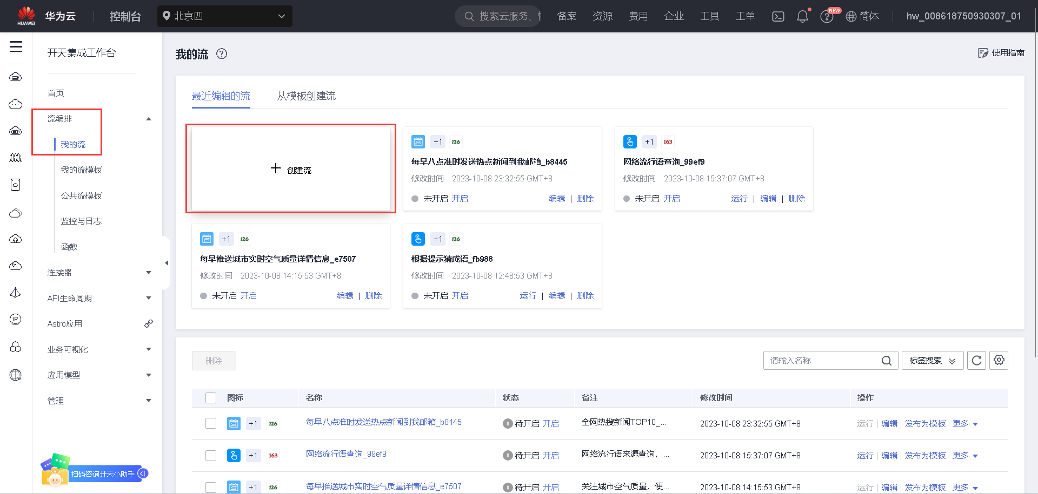Check the select-all checkbox in table header

(211, 397)
